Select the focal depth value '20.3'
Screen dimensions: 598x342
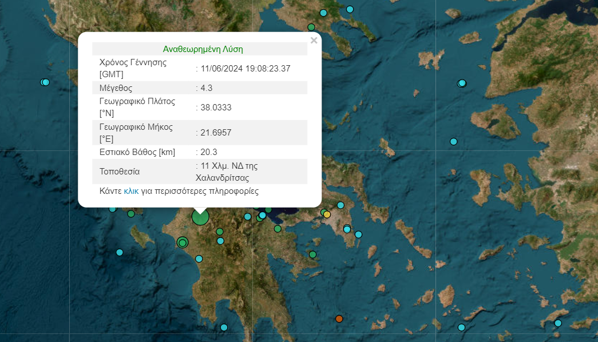209,152
